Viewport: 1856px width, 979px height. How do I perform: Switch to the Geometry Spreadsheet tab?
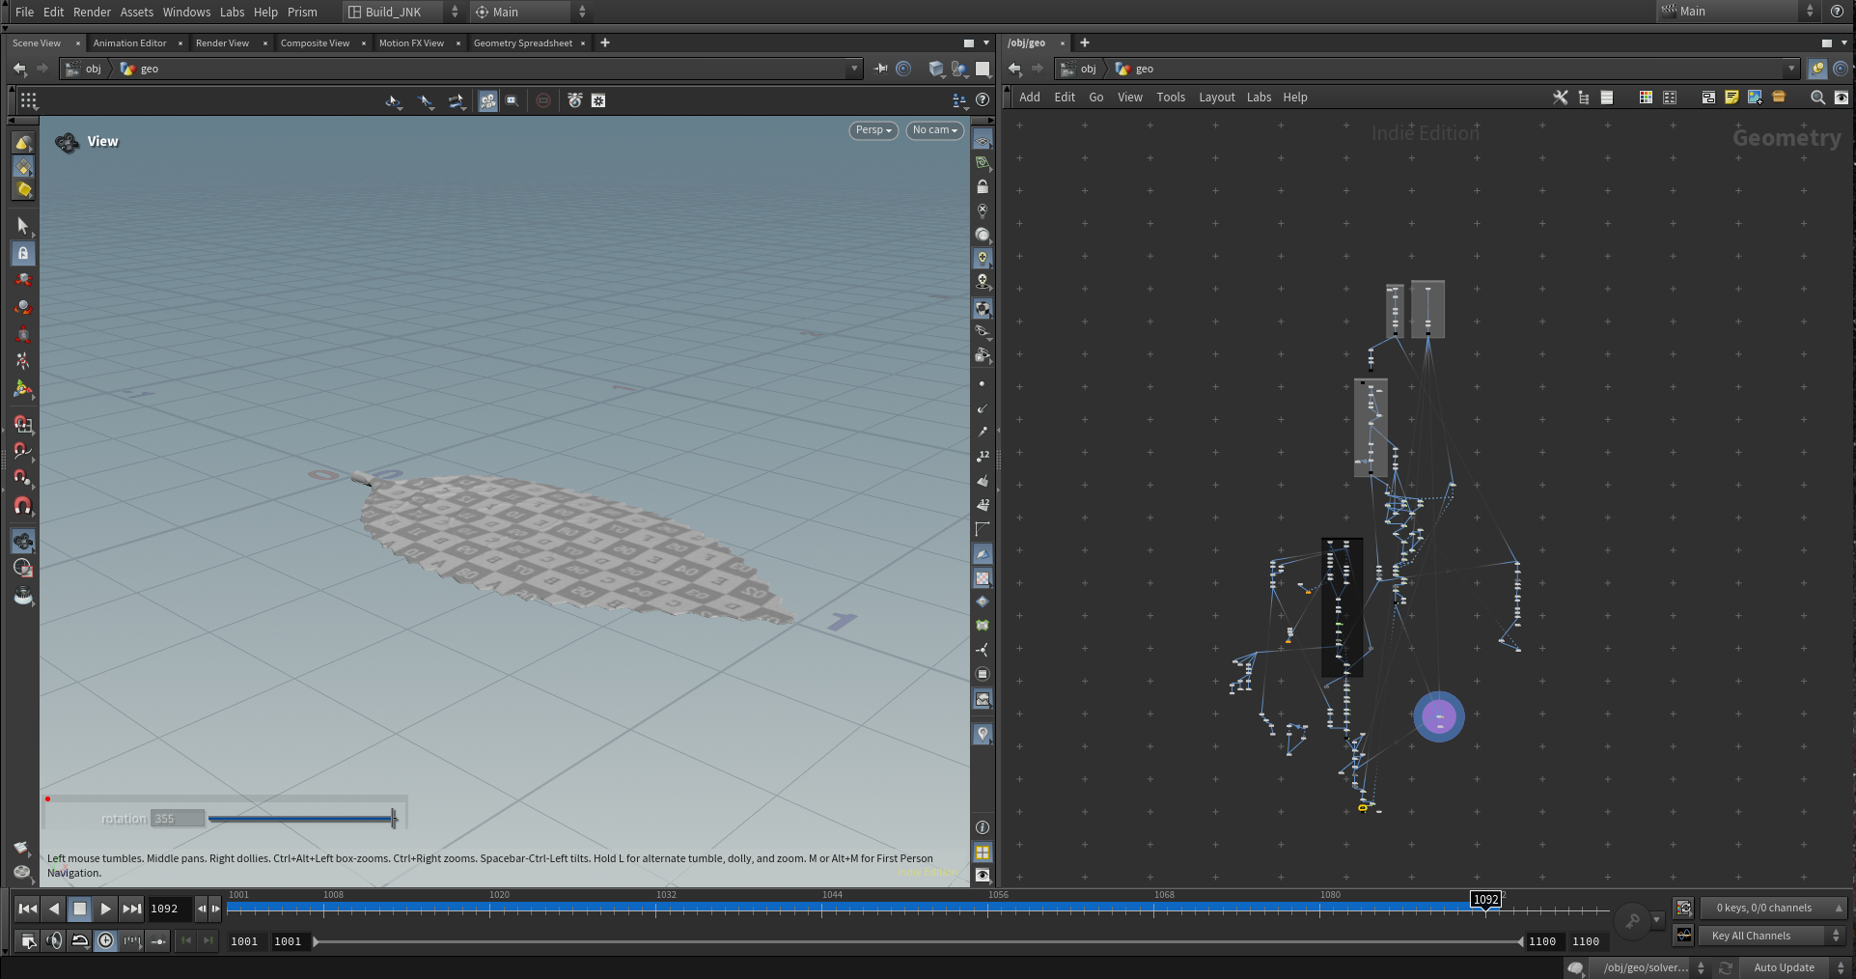tap(522, 43)
